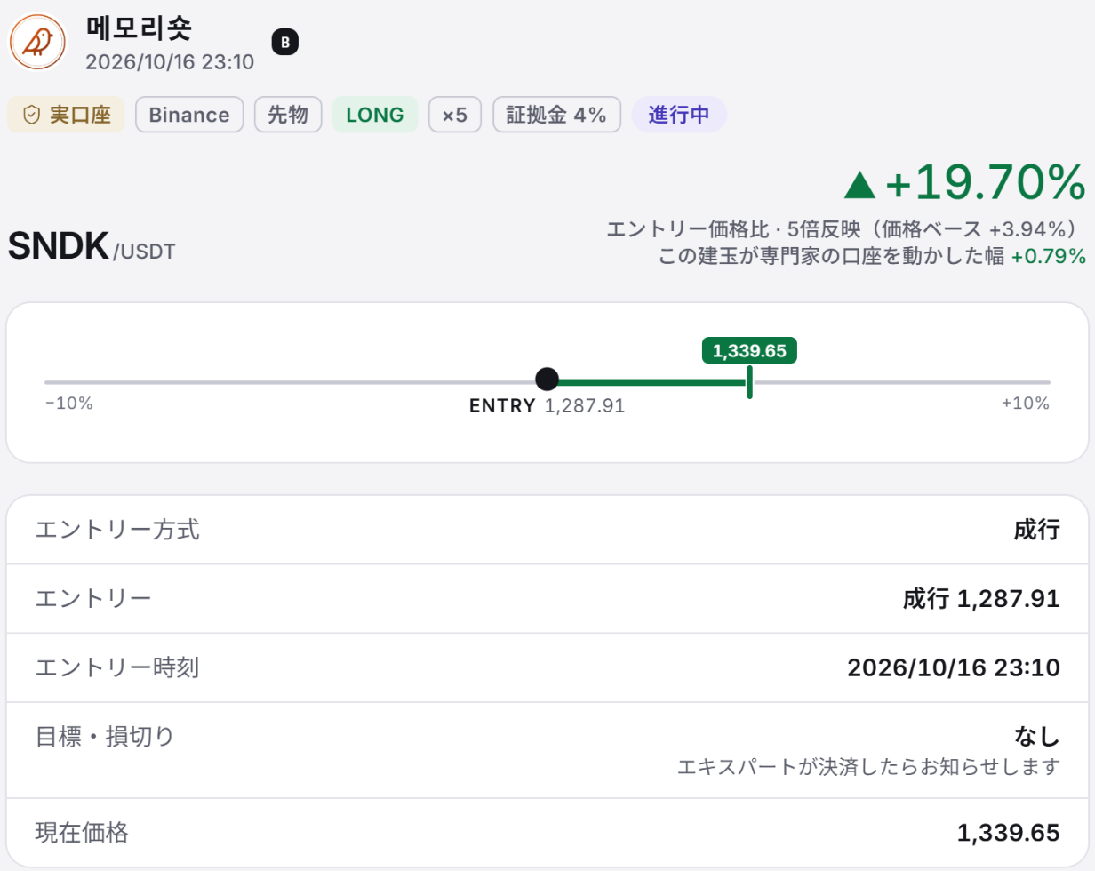
Task: Select the ×5 leverage tag
Action: (455, 115)
